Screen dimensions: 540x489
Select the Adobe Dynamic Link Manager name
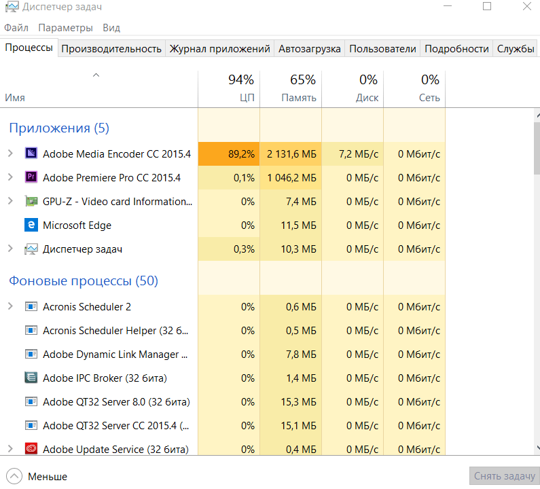115,355
